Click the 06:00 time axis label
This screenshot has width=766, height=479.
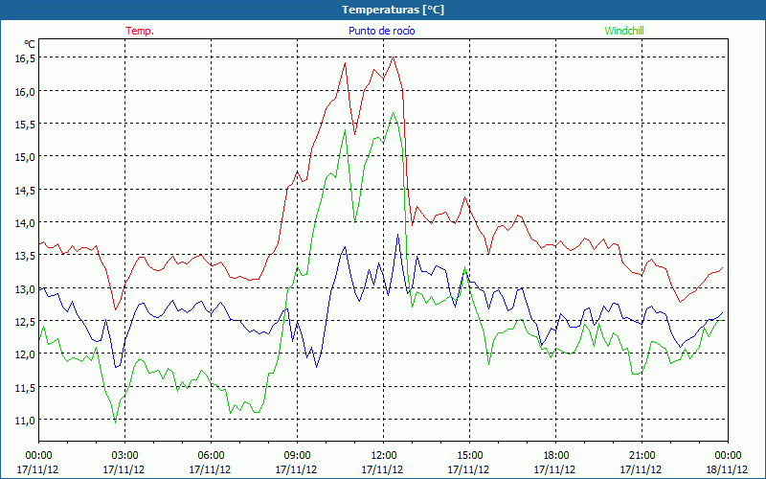point(211,456)
